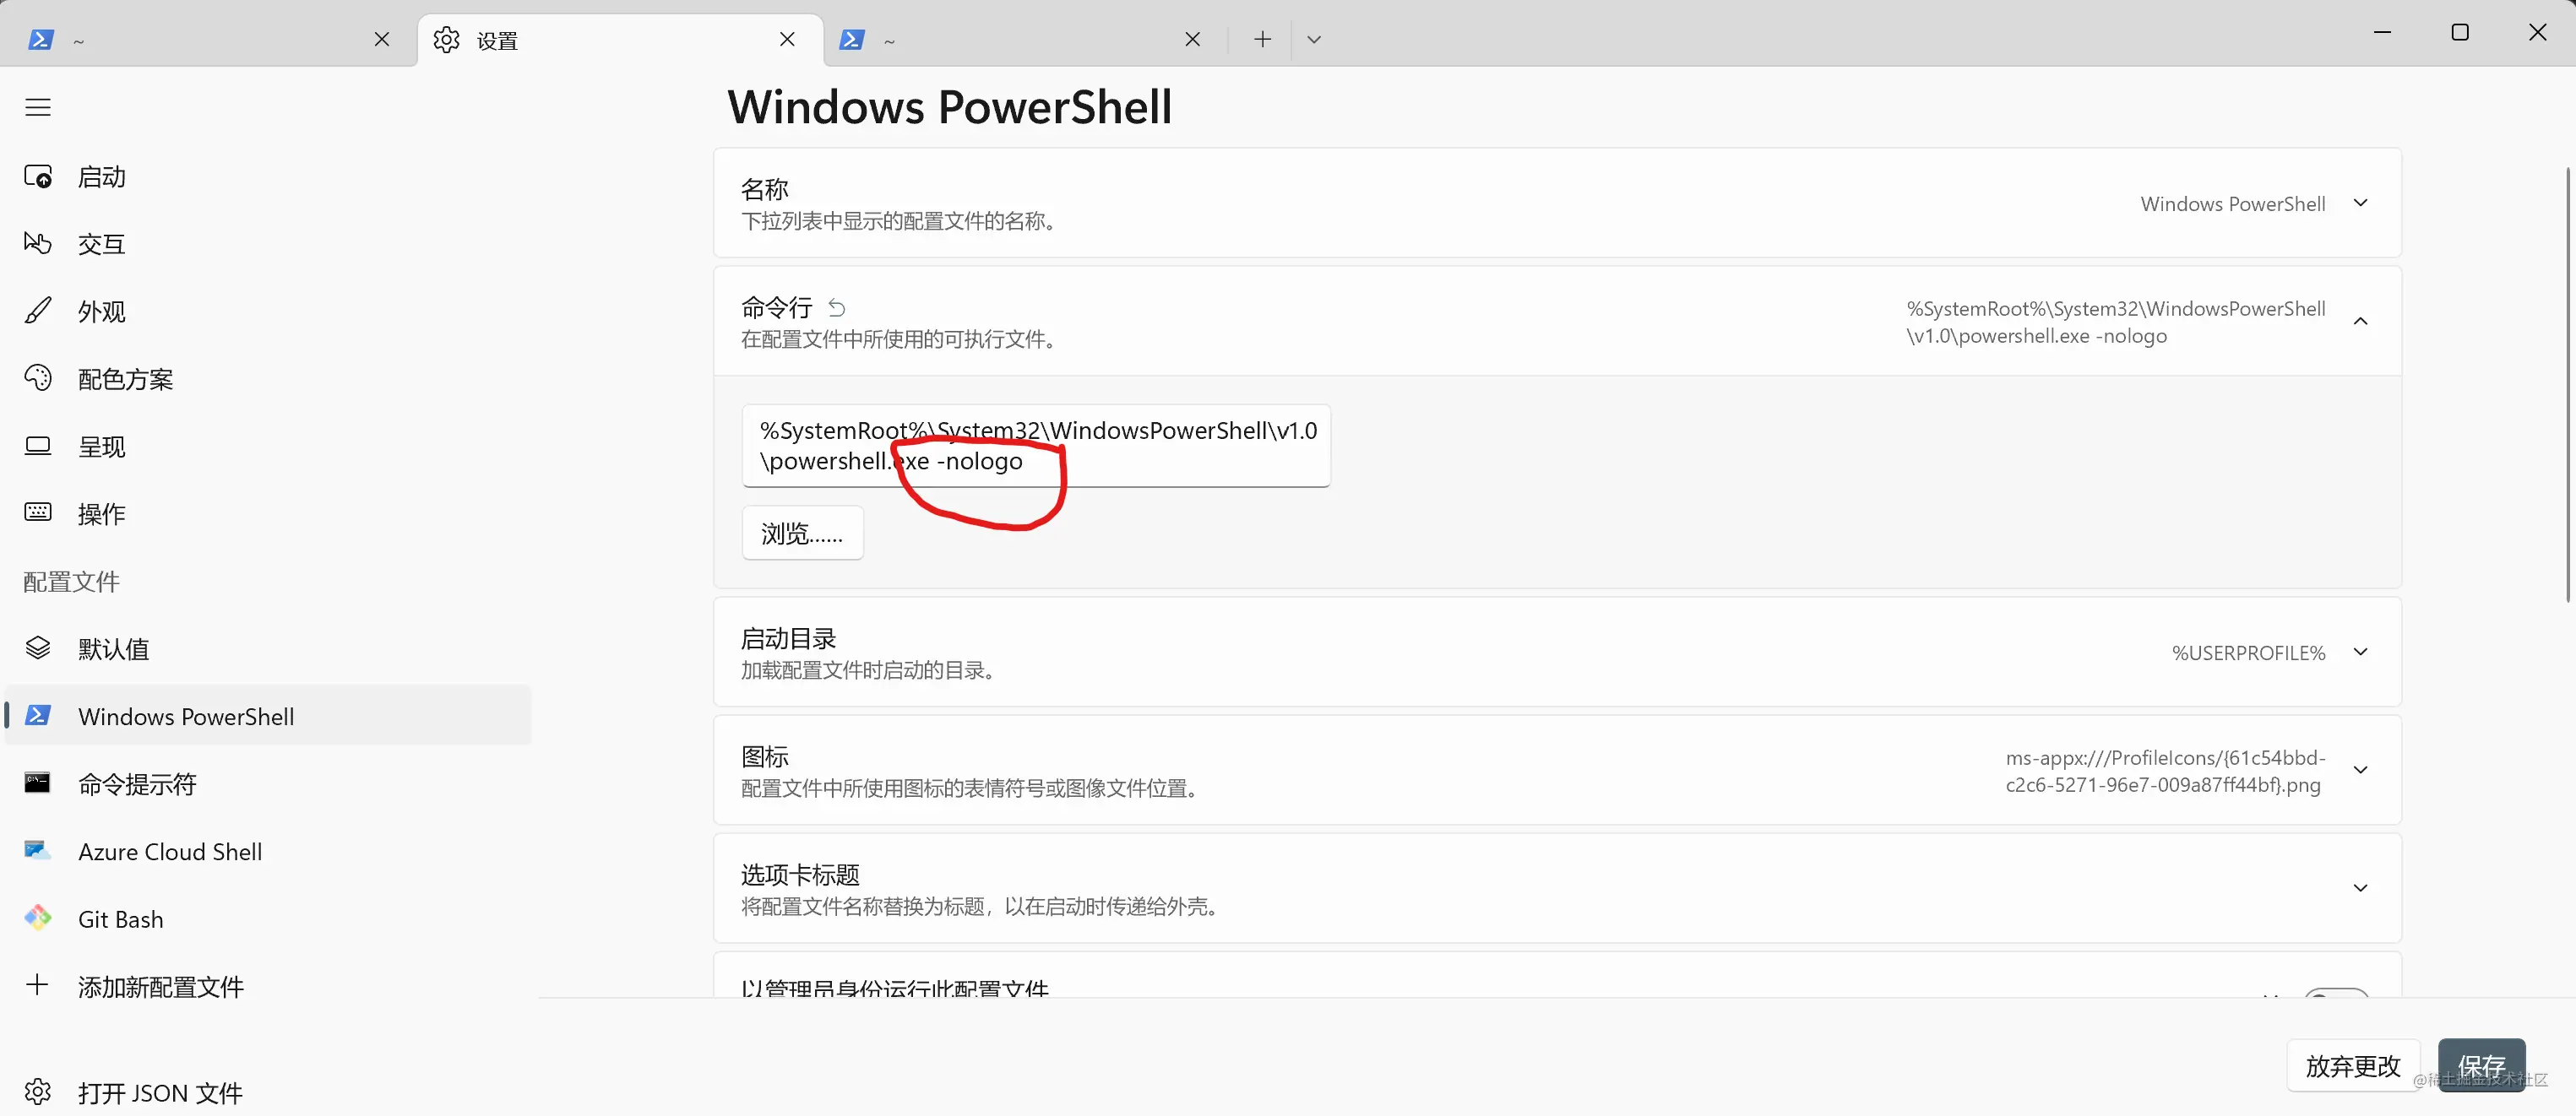Click the Git Bash diamond icon

tap(38, 917)
